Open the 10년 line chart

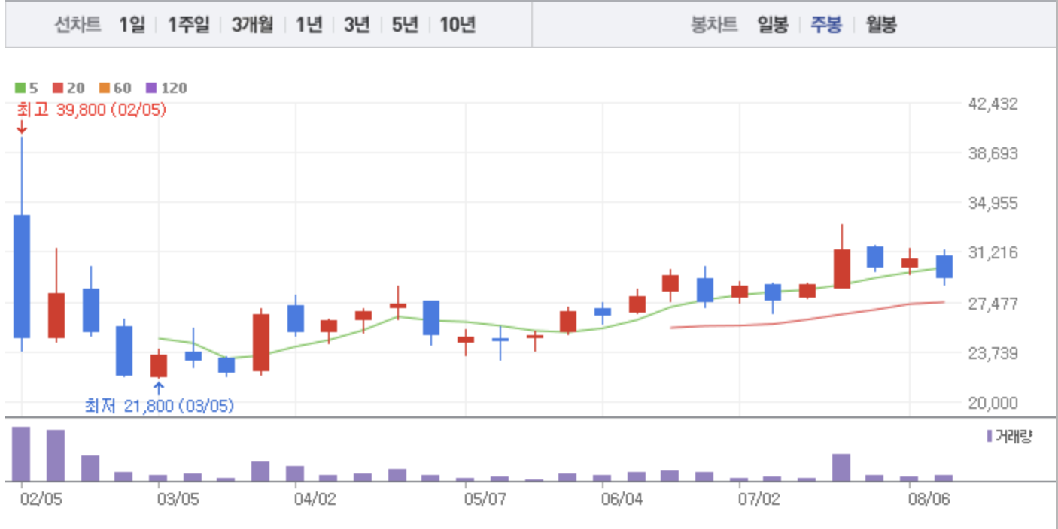click(458, 25)
